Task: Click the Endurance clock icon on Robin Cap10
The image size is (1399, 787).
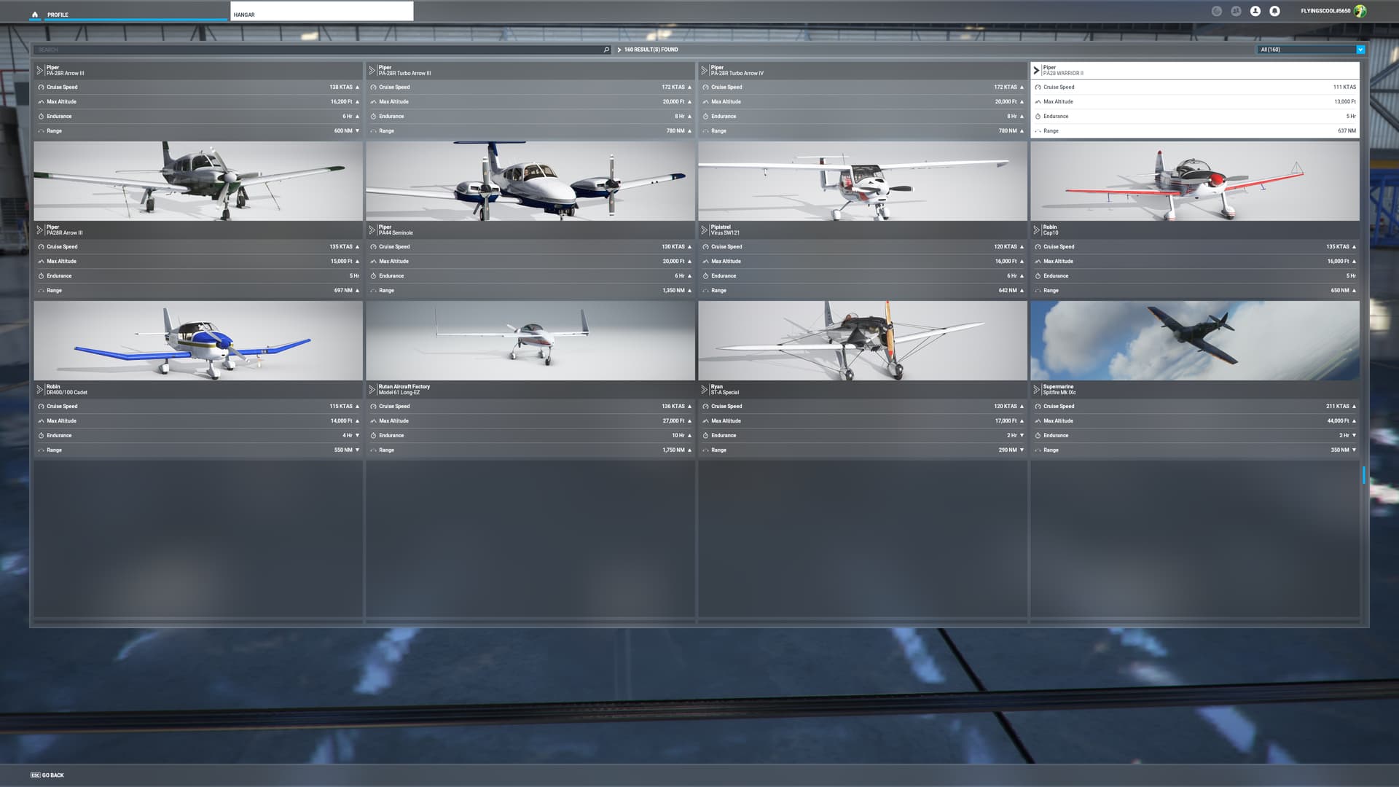Action: tap(1038, 276)
